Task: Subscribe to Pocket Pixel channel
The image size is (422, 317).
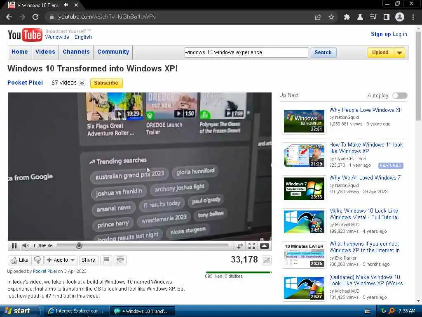Action: 106,83
